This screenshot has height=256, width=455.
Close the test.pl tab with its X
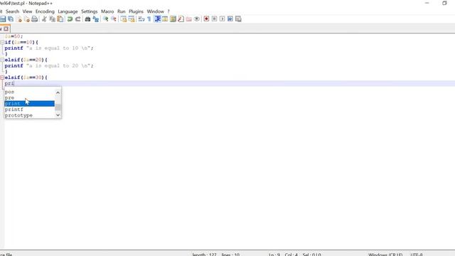(6, 28)
